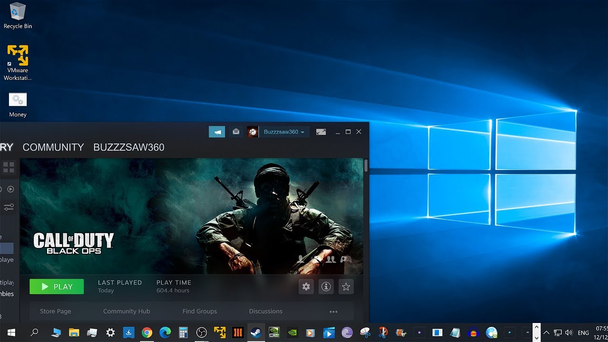Click the Buzzzsaw360 profile avatar
The image size is (608, 342).
tap(253, 132)
